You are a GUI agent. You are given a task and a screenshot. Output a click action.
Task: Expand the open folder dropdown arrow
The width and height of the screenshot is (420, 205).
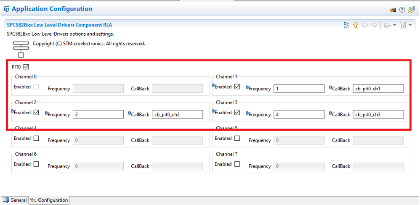point(395,25)
